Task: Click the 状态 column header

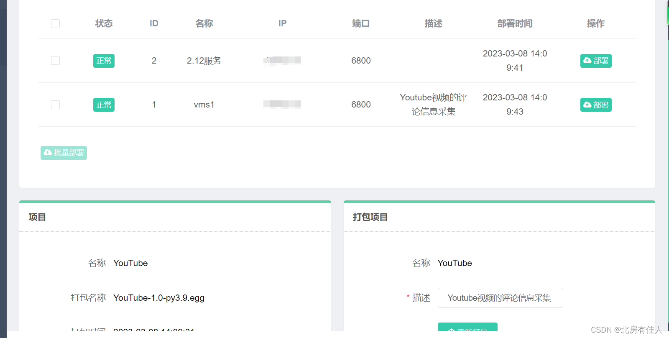Action: pos(104,23)
